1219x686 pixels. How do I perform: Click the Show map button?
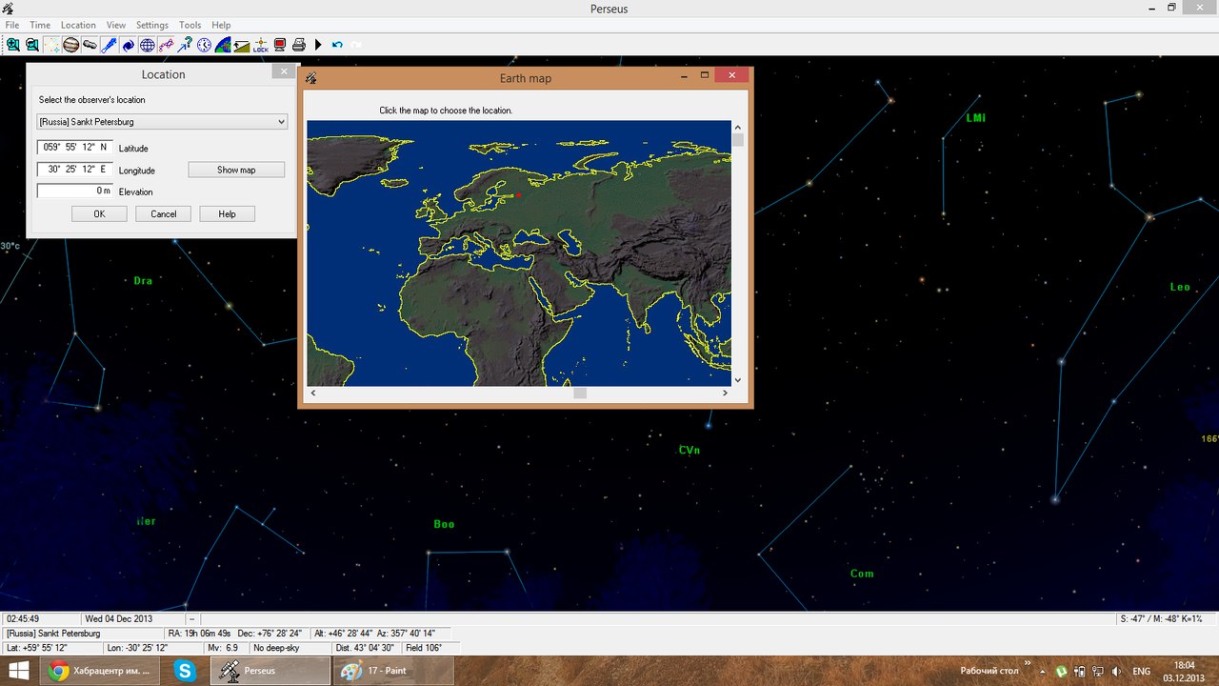tap(236, 170)
